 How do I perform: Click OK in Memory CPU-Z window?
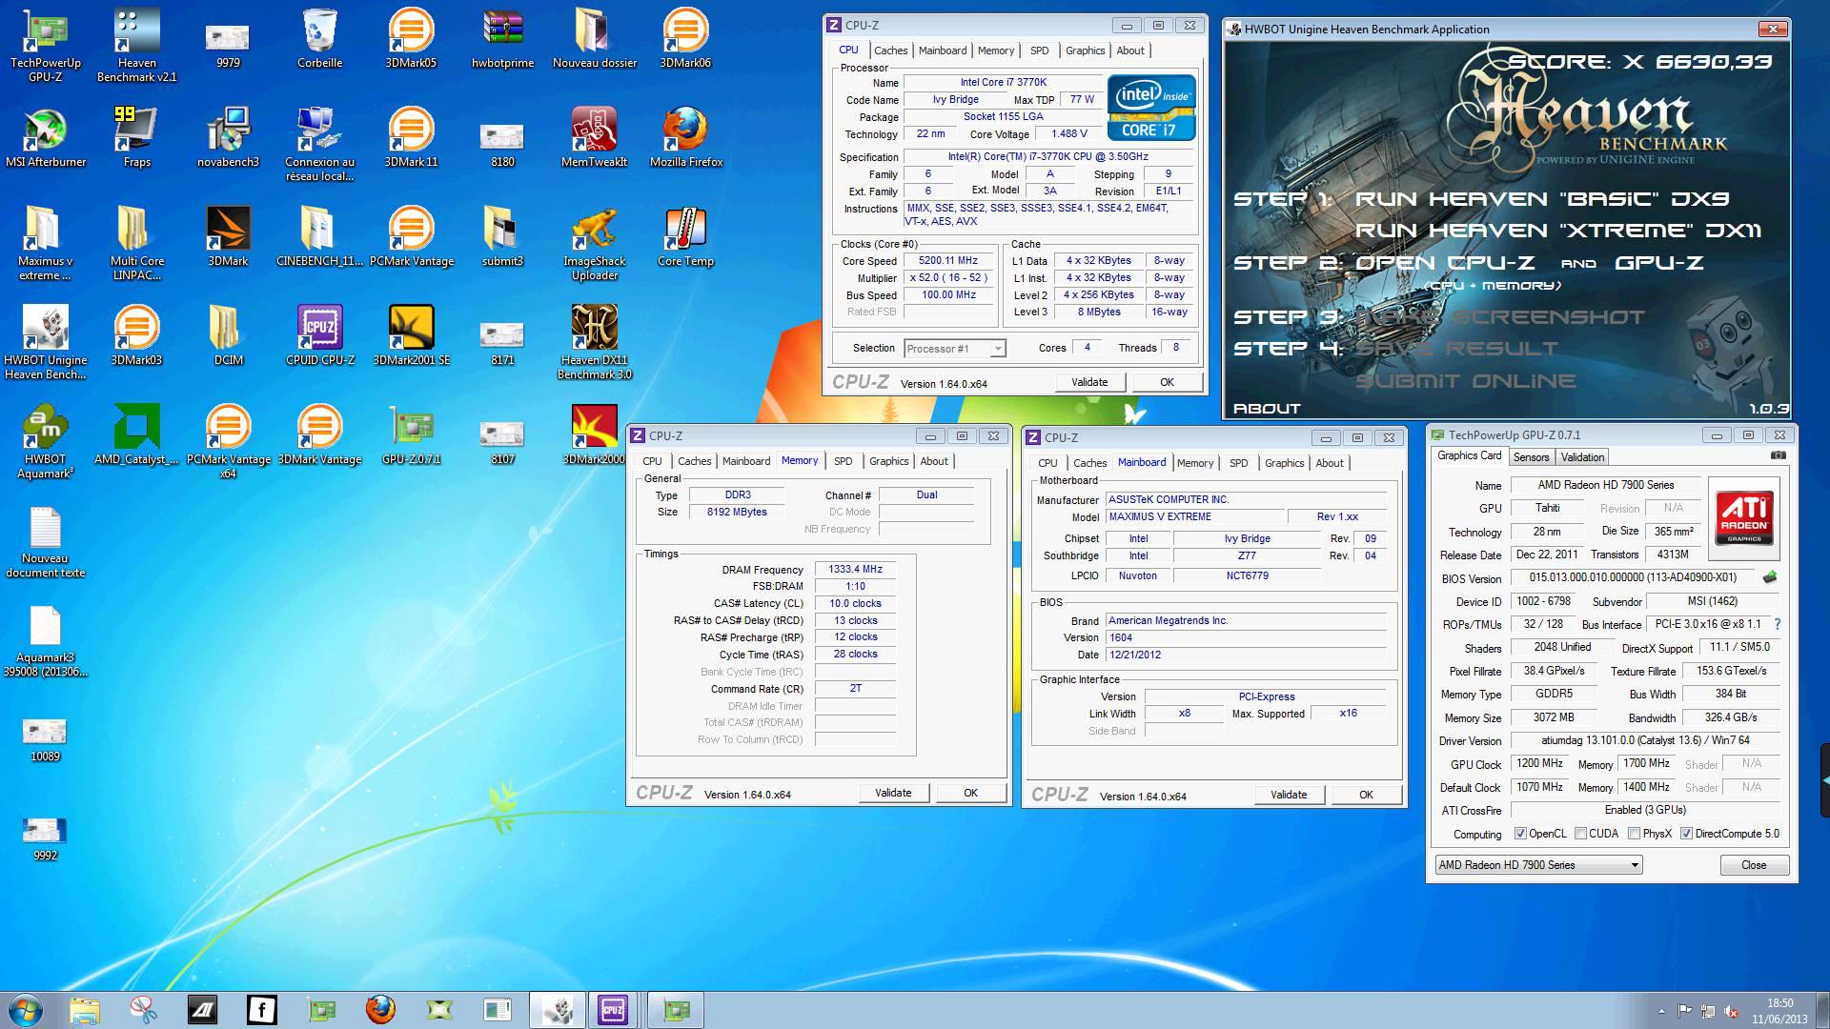(970, 793)
